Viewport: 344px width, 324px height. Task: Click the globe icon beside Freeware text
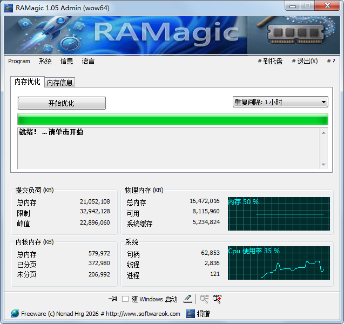[x=15, y=314]
